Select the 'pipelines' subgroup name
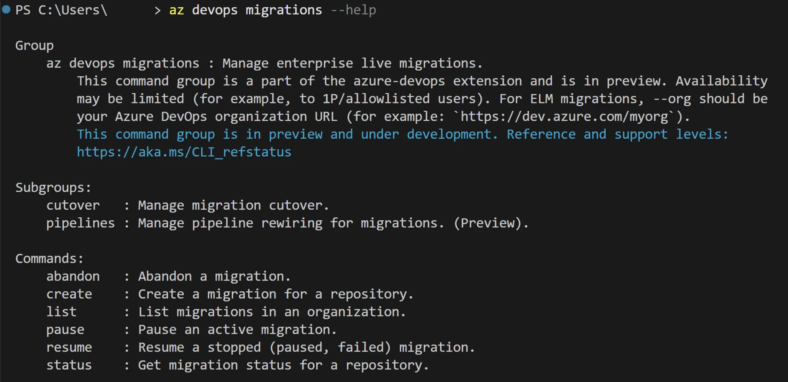 (x=81, y=223)
